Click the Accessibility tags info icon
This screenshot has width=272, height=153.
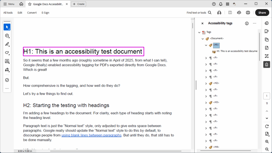(x=247, y=23)
